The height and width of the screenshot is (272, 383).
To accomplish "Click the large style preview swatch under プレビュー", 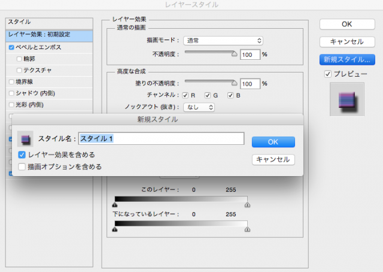I will tap(346, 98).
